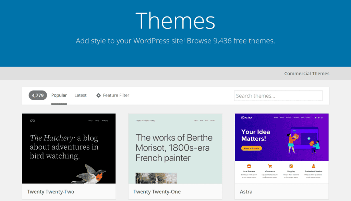Open the Commercial Themes link
This screenshot has height=201, width=351.
point(307,74)
